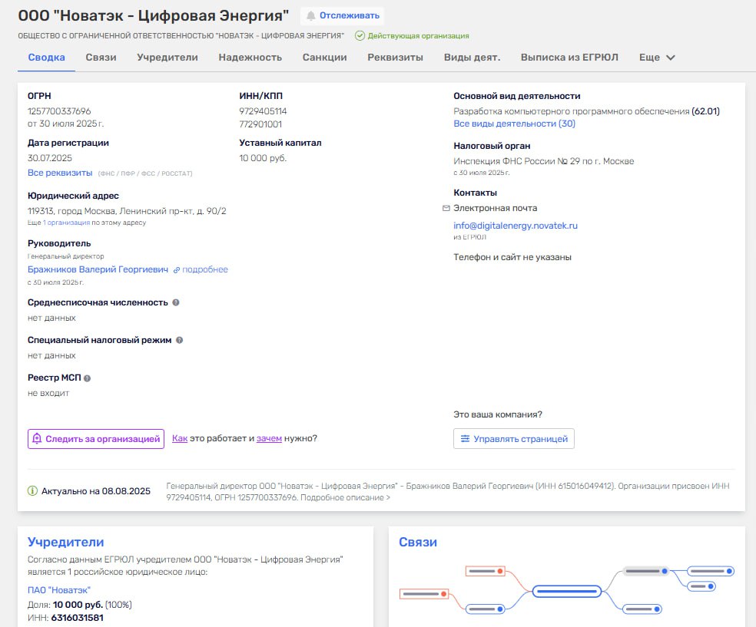Switch to the Связи tab
Image resolution: width=756 pixels, height=627 pixels.
[101, 58]
